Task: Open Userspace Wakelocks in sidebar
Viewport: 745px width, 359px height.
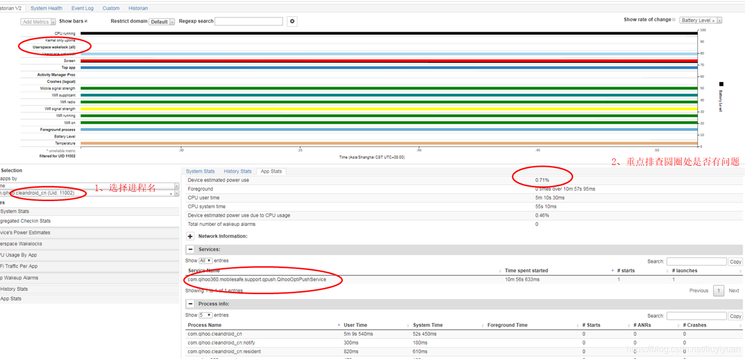Action: click(x=90, y=244)
